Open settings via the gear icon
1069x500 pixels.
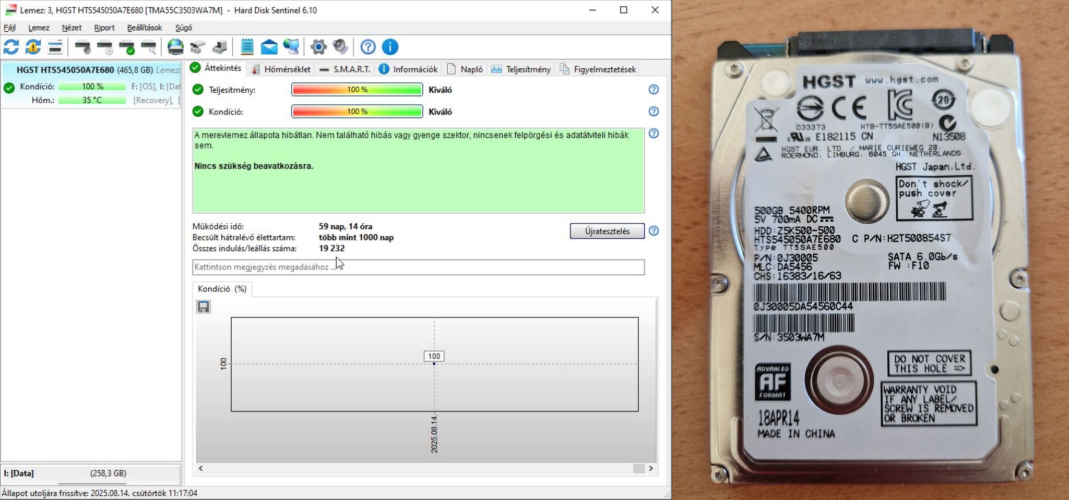tap(318, 47)
